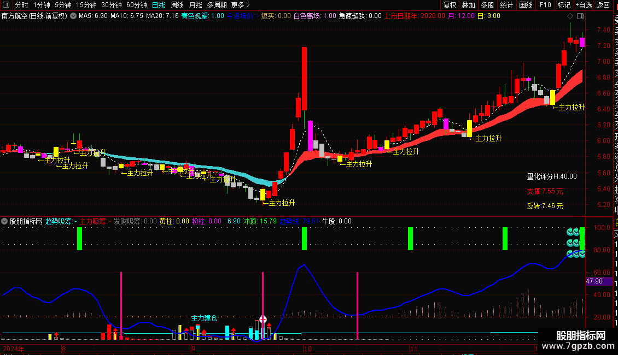Click the 支撑:7.55元 support label

click(x=545, y=191)
